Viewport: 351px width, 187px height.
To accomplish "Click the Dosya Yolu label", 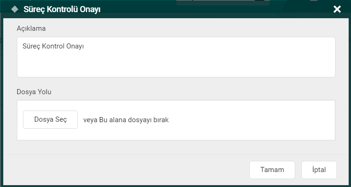I will pyautogui.click(x=34, y=92).
